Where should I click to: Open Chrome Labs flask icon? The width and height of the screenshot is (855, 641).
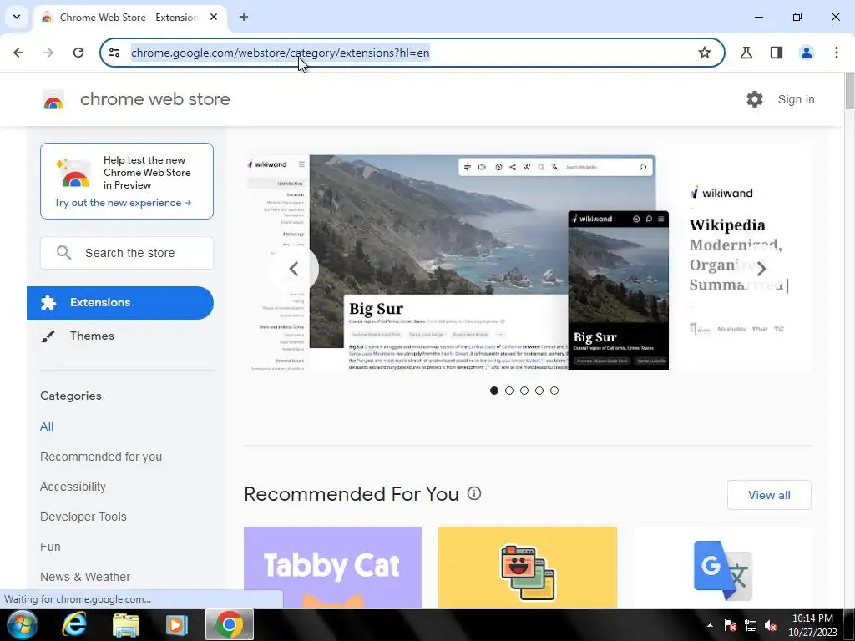746,53
